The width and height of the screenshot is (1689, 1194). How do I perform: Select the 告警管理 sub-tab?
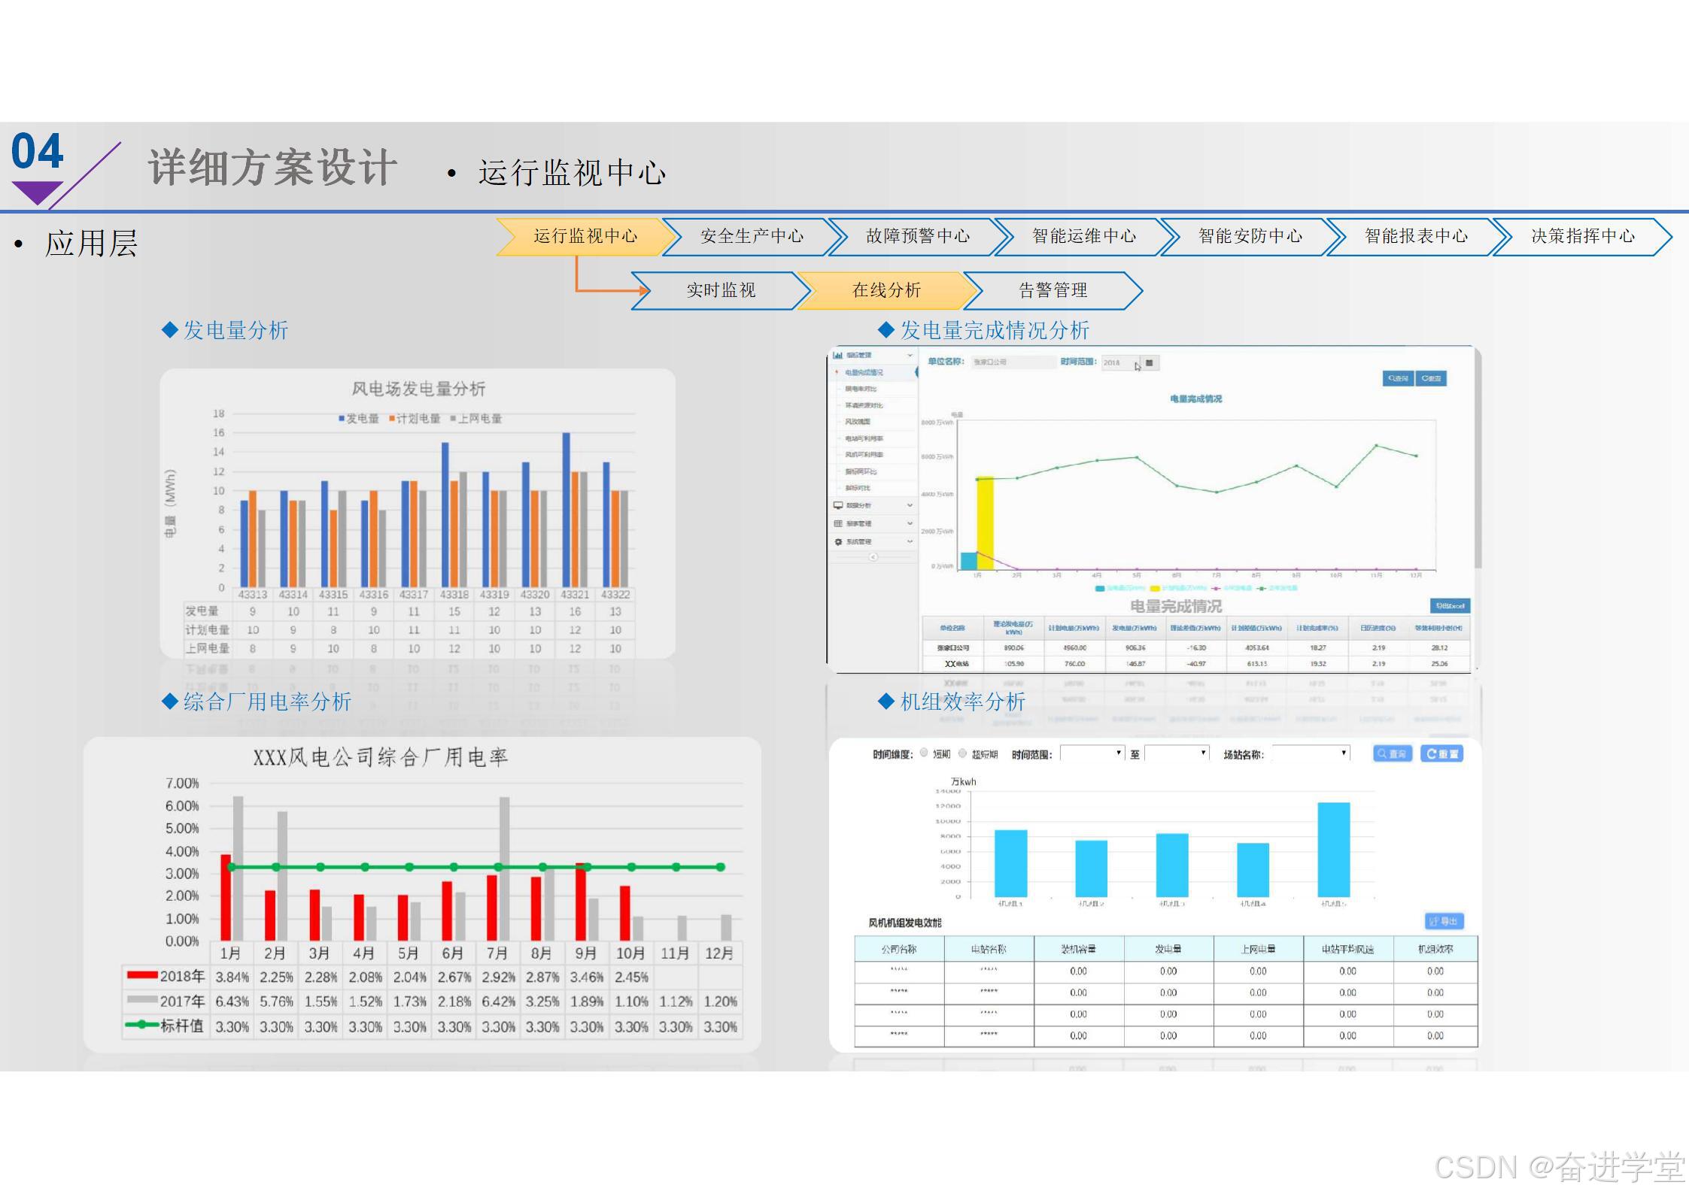1052,290
